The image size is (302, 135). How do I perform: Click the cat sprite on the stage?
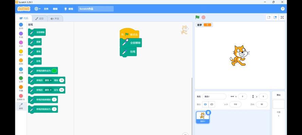(x=239, y=55)
